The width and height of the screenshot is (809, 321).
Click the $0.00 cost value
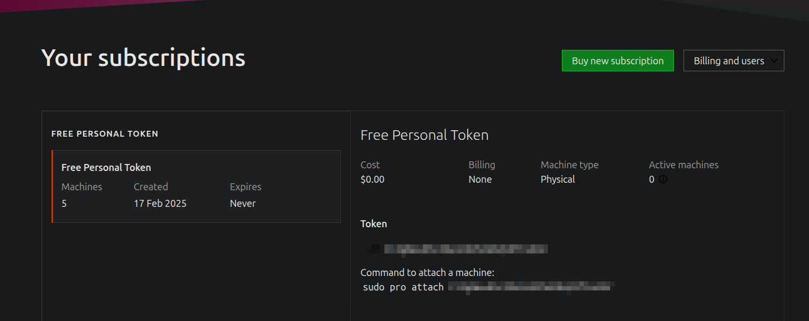pyautogui.click(x=372, y=180)
